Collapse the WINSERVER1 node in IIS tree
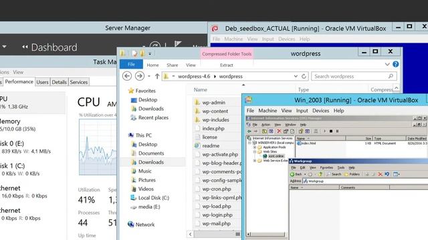The height and width of the screenshot is (240, 428). [x=249, y=143]
